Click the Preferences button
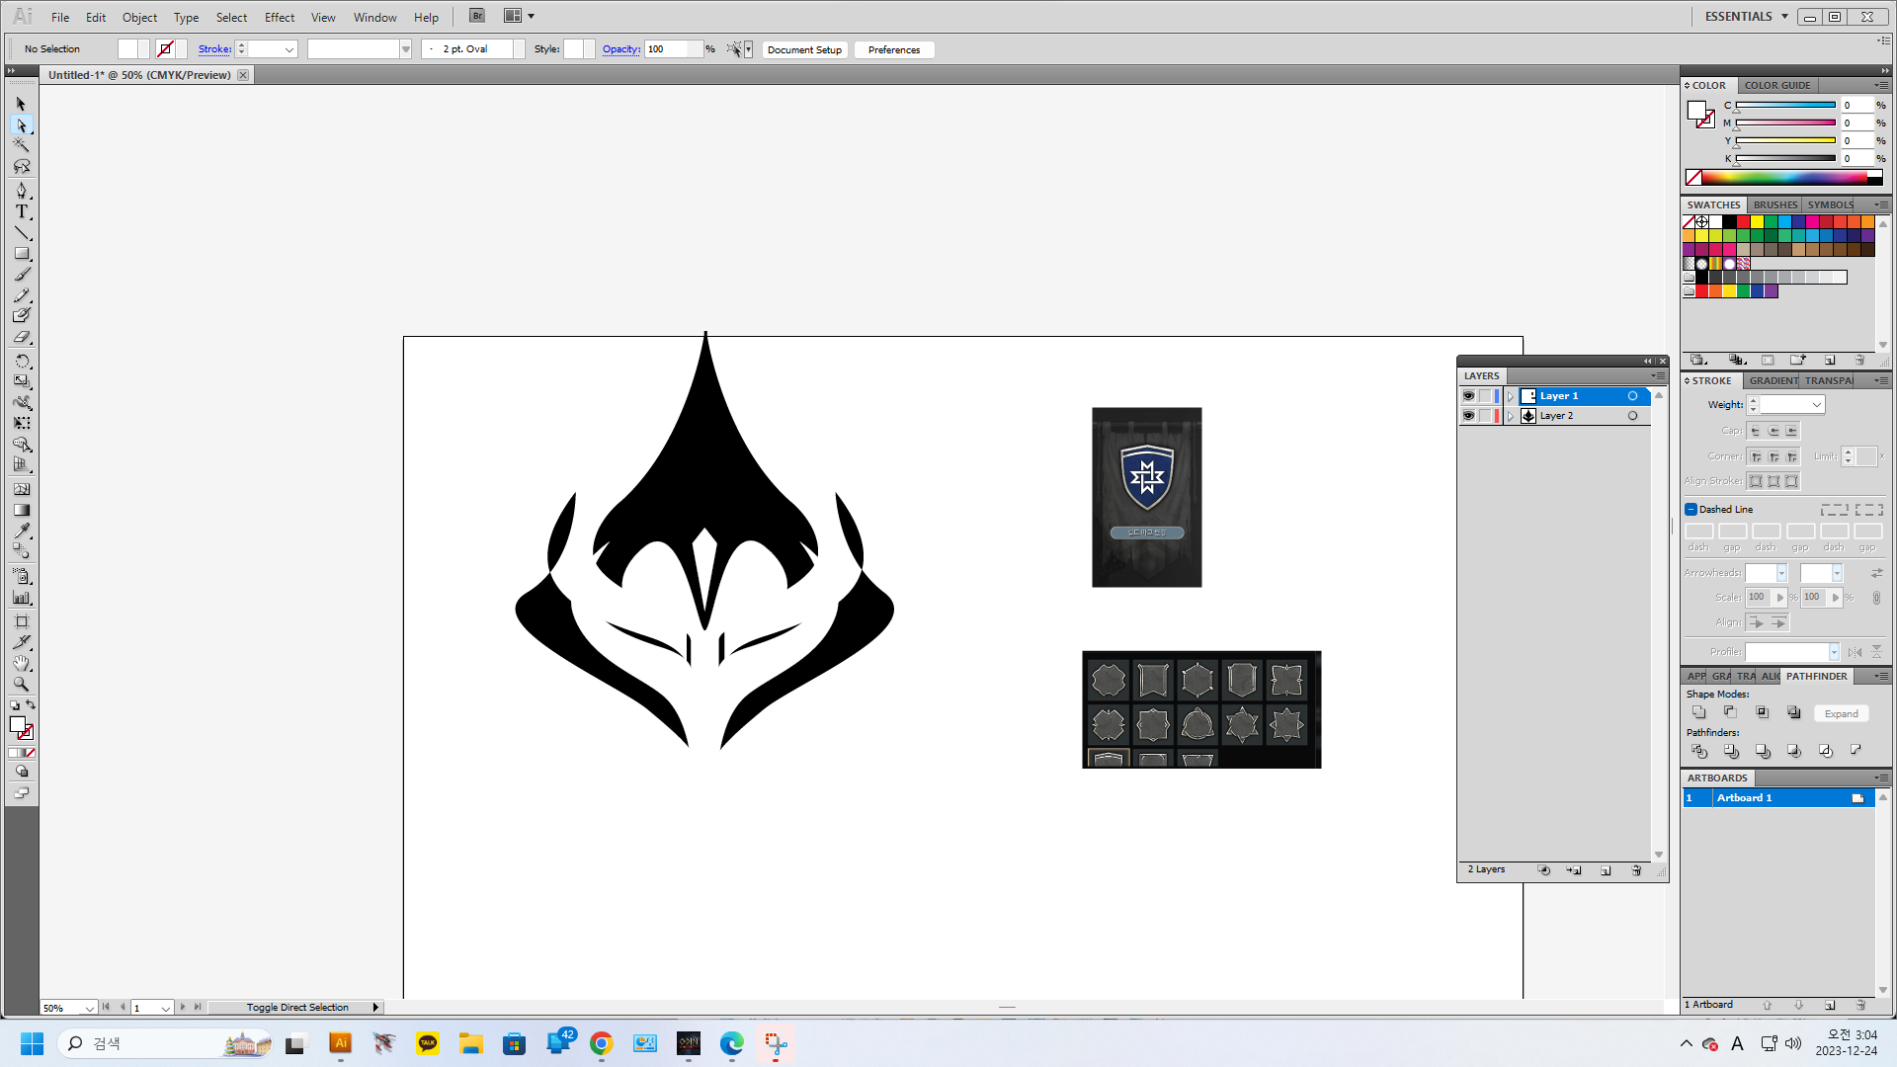Screen dimensions: 1897x1067 (893, 49)
